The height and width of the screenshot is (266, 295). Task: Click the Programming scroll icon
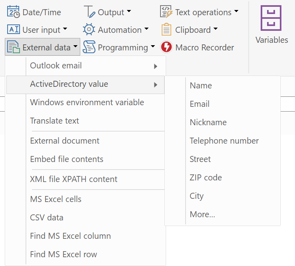click(x=89, y=47)
